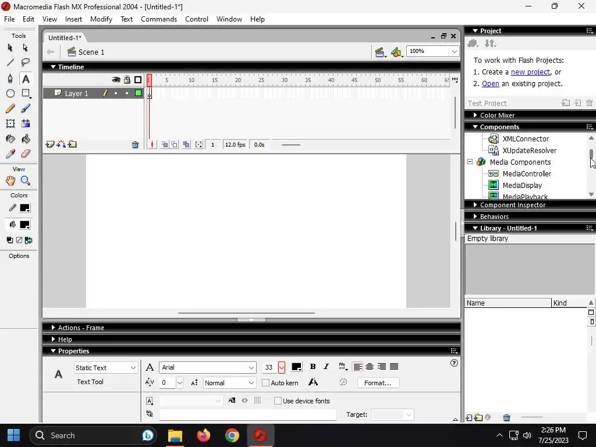Select the Line tool
The width and height of the screenshot is (596, 447).
10,62
